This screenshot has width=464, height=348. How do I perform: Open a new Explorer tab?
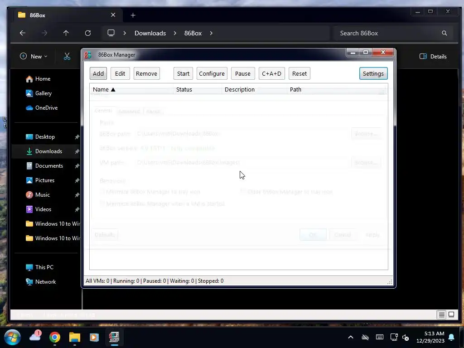(133, 15)
